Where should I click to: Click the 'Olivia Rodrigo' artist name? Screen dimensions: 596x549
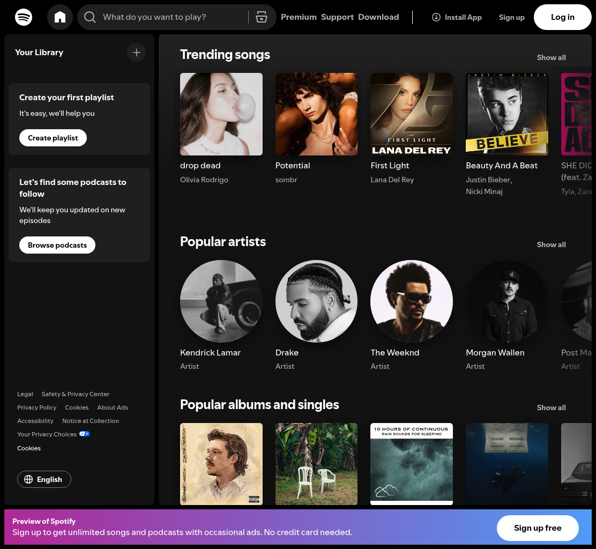[x=204, y=180]
